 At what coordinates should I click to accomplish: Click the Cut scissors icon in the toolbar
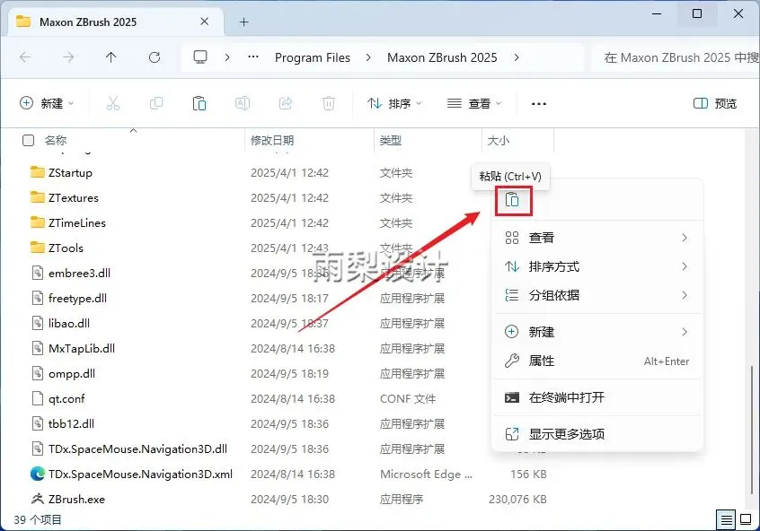pyautogui.click(x=113, y=103)
